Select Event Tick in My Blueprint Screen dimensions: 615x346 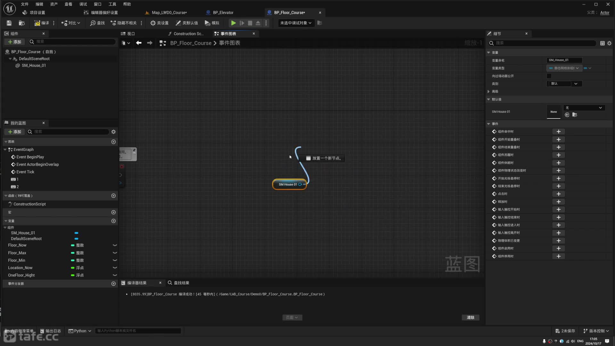pos(25,172)
